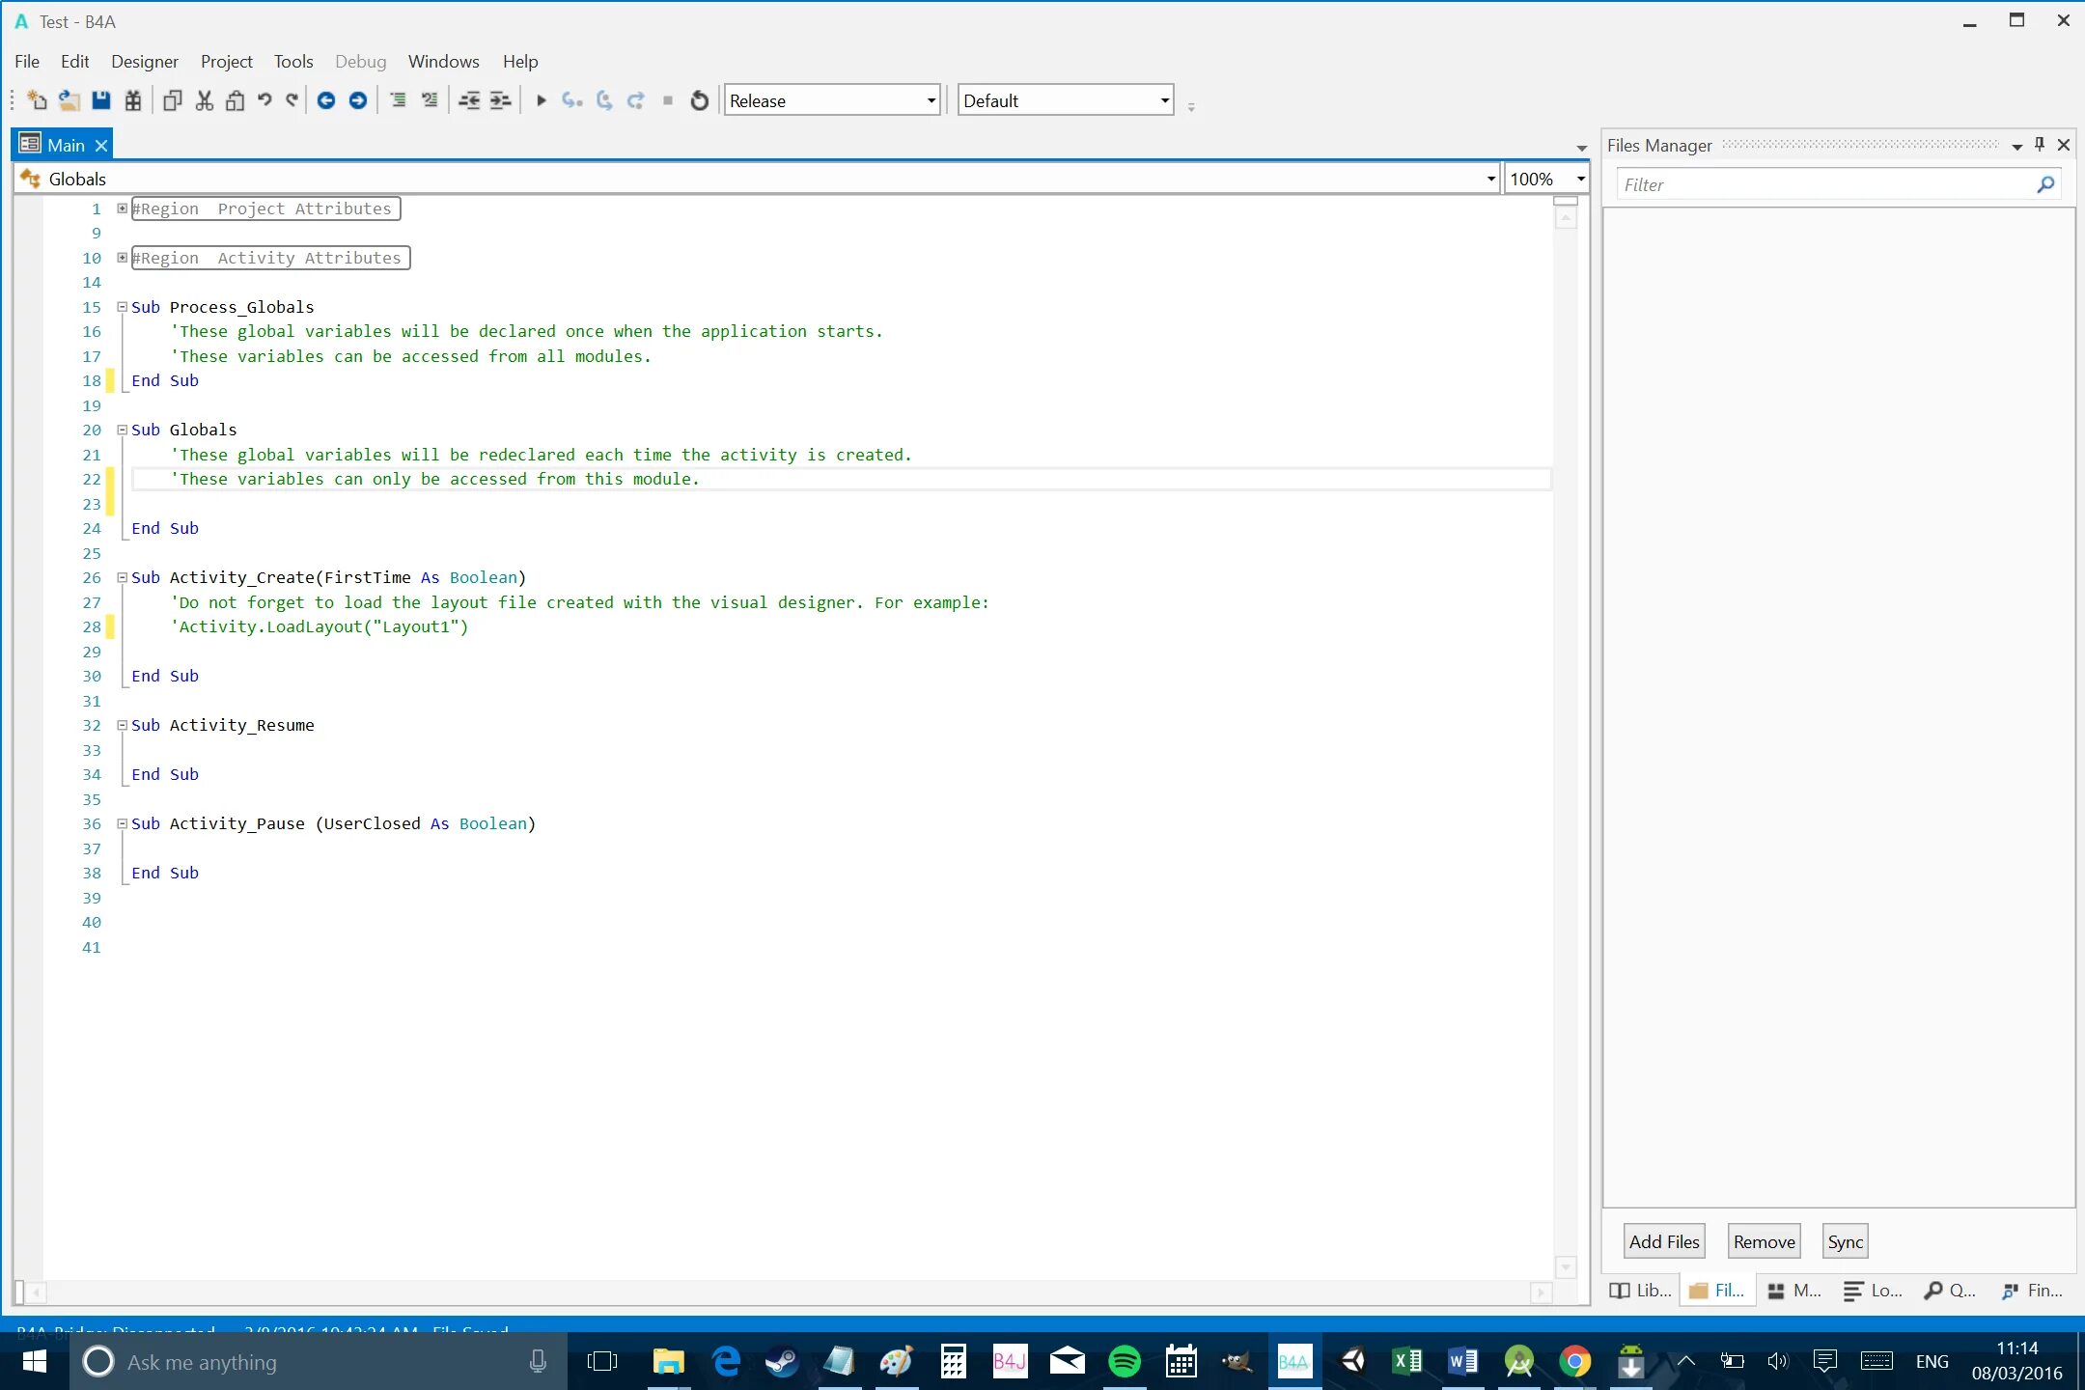Screen dimensions: 2085x1390
Task: Click the Navigate Backward blue arrow
Action: point(326,100)
